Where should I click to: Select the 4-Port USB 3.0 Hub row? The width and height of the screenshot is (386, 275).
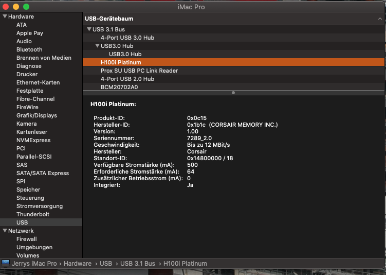pos(233,38)
